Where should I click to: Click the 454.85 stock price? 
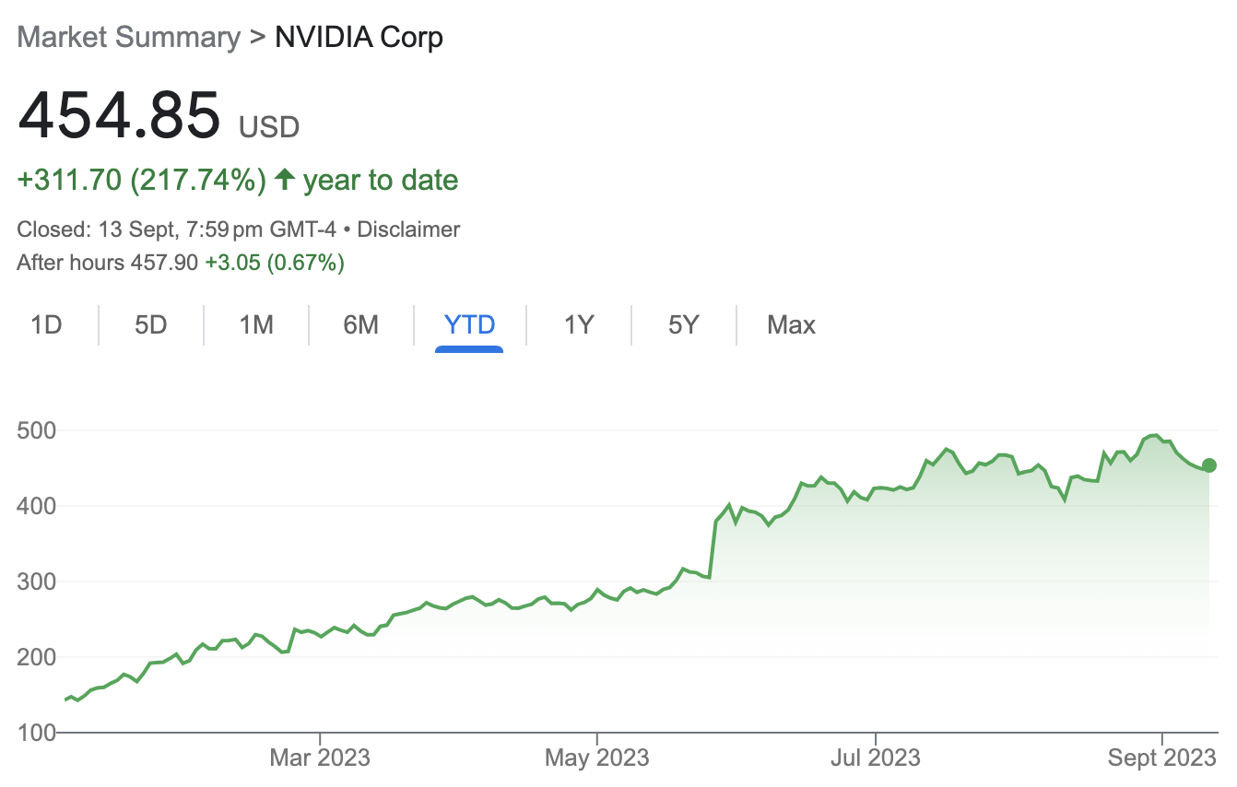point(119,114)
